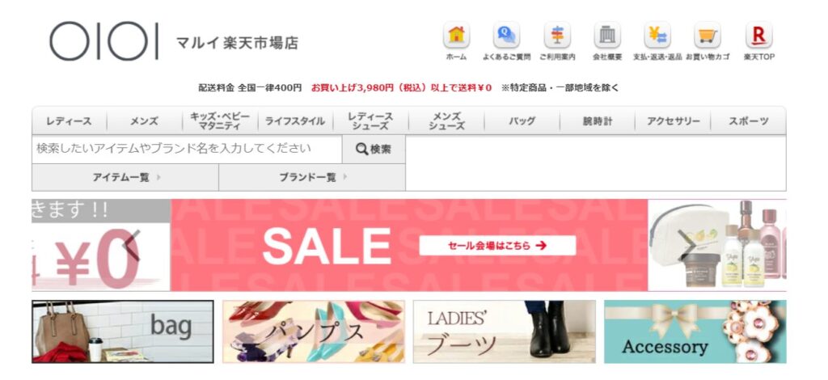Show previous banner with left carousel arrow
The height and width of the screenshot is (380, 828).
pyautogui.click(x=132, y=246)
